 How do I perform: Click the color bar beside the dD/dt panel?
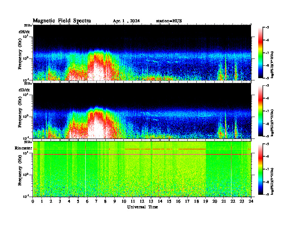[x=260, y=111]
